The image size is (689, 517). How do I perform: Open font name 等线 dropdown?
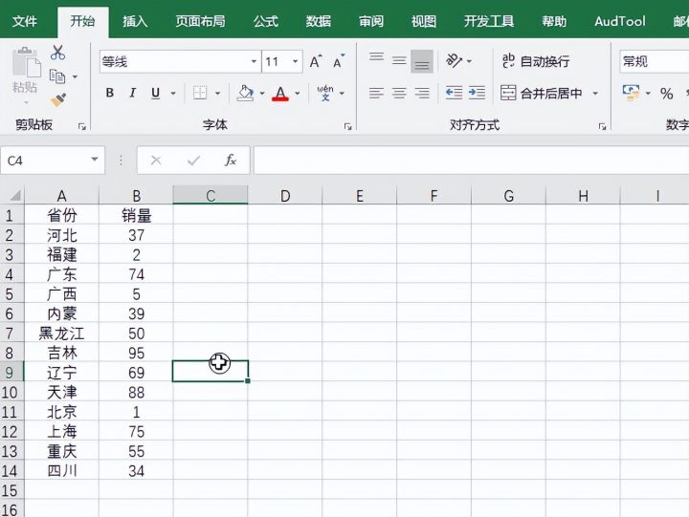(x=254, y=61)
